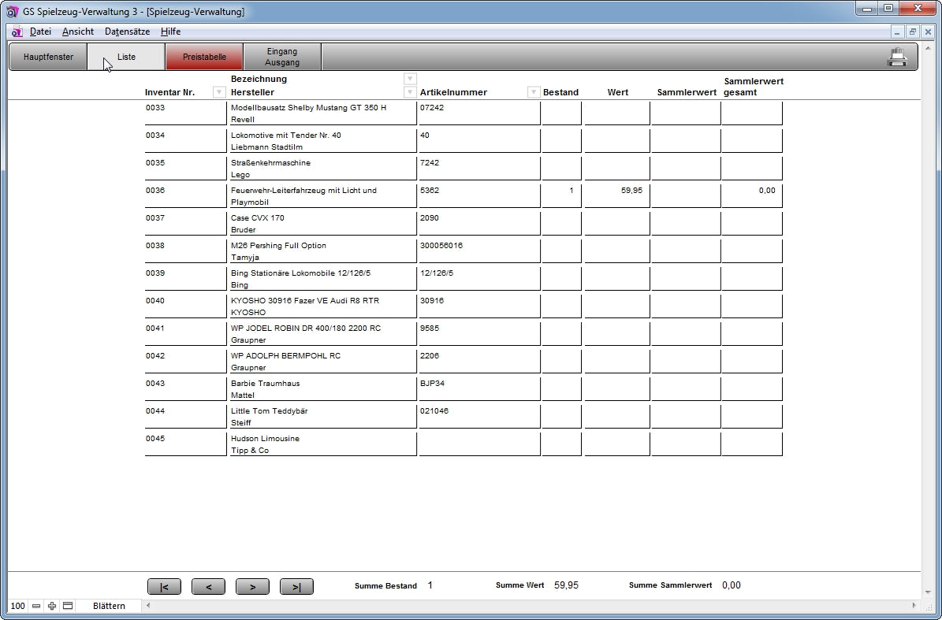Jump to the last record
Image resolution: width=942 pixels, height=620 pixels.
pos(296,586)
